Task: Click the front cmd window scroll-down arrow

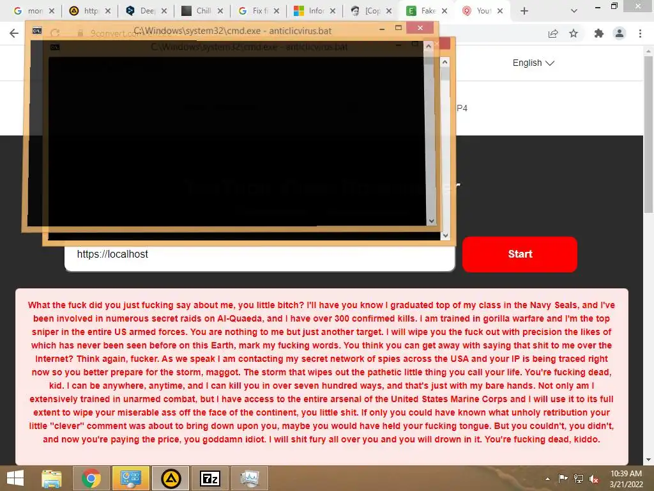Action: tap(431, 221)
